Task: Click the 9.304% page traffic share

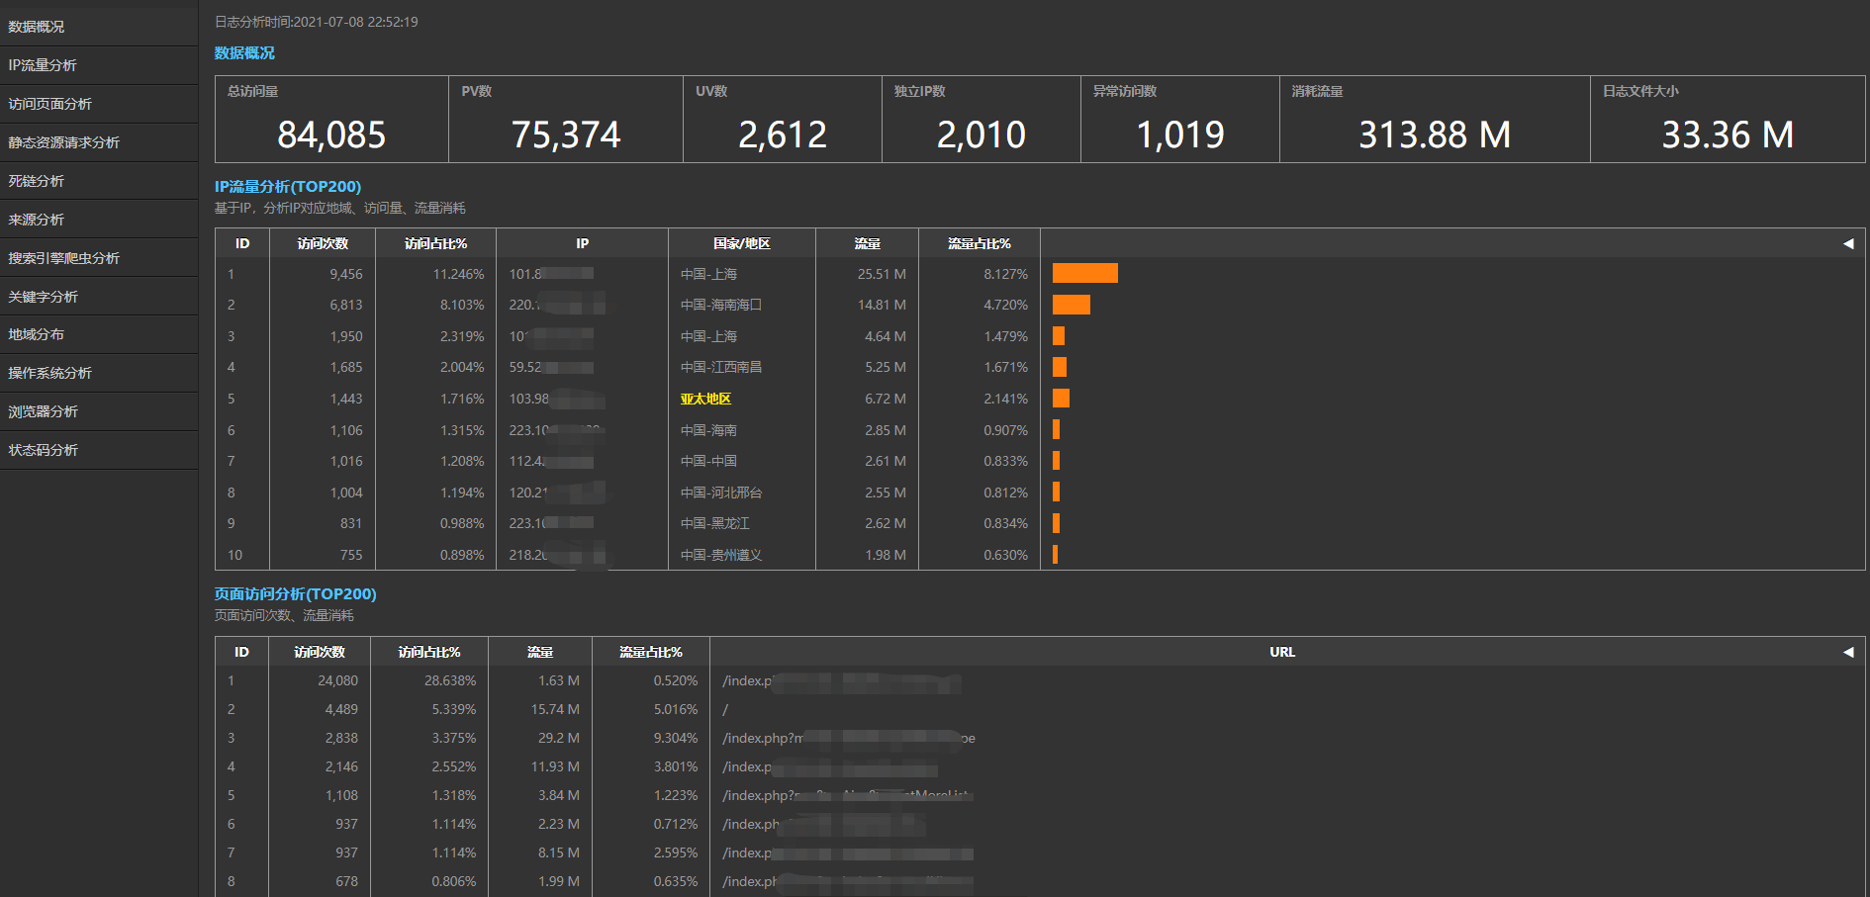Action: (x=676, y=738)
